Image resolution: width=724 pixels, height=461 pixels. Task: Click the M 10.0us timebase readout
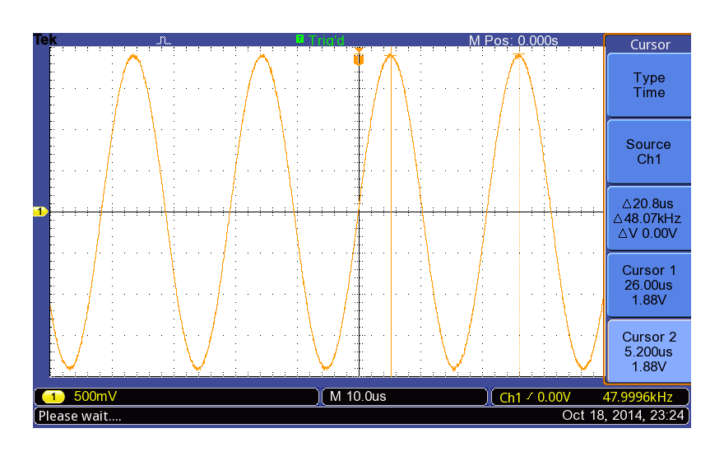[x=358, y=396]
